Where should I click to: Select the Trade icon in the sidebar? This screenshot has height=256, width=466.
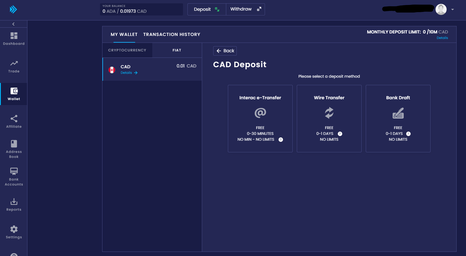coord(14,63)
